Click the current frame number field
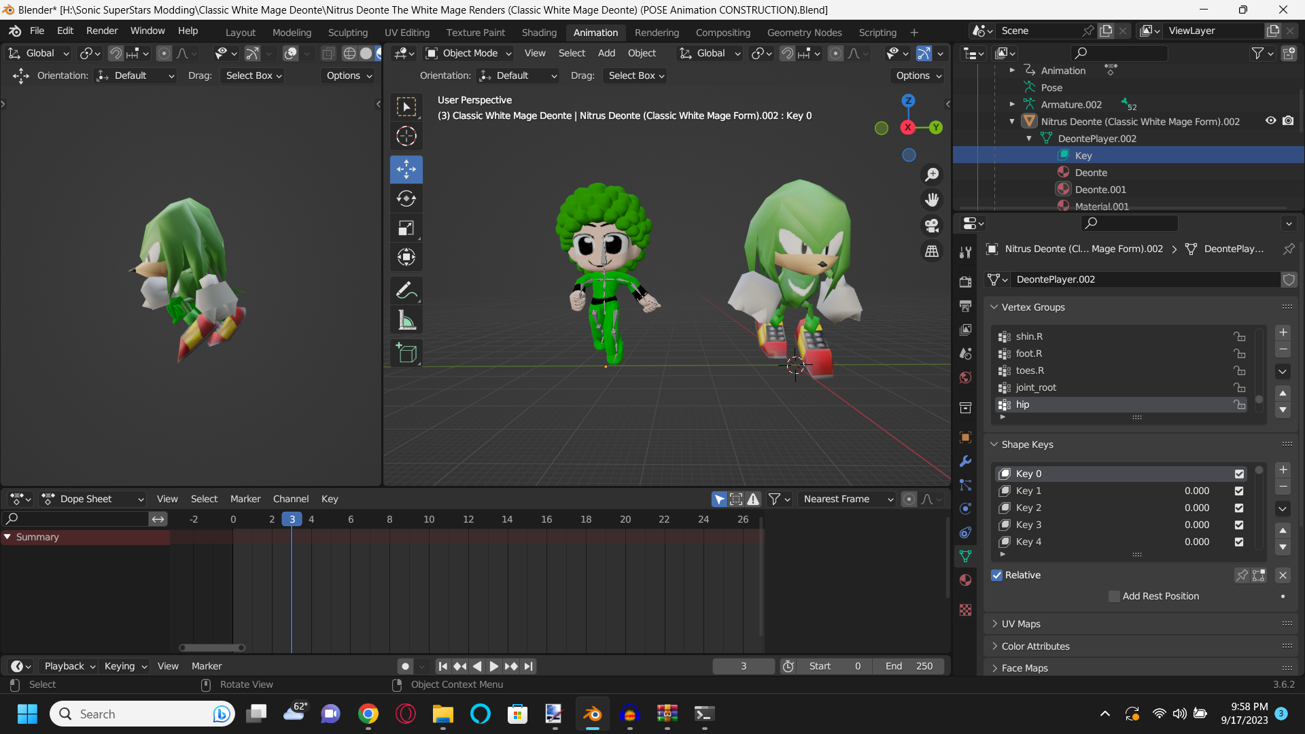The image size is (1305, 734). point(744,666)
